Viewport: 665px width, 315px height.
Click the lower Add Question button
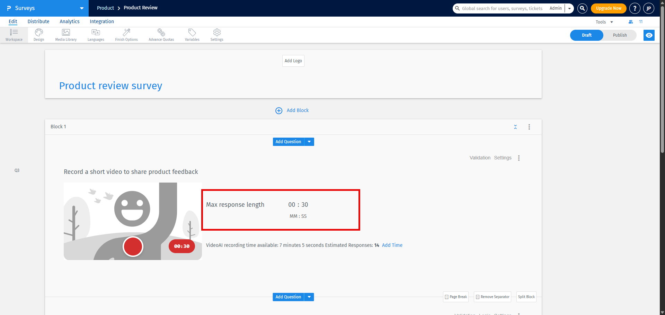coord(289,297)
